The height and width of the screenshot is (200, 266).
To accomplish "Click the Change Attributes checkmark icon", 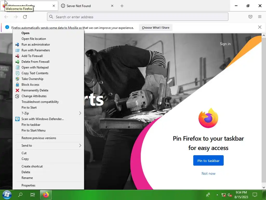I will [x=17, y=96].
